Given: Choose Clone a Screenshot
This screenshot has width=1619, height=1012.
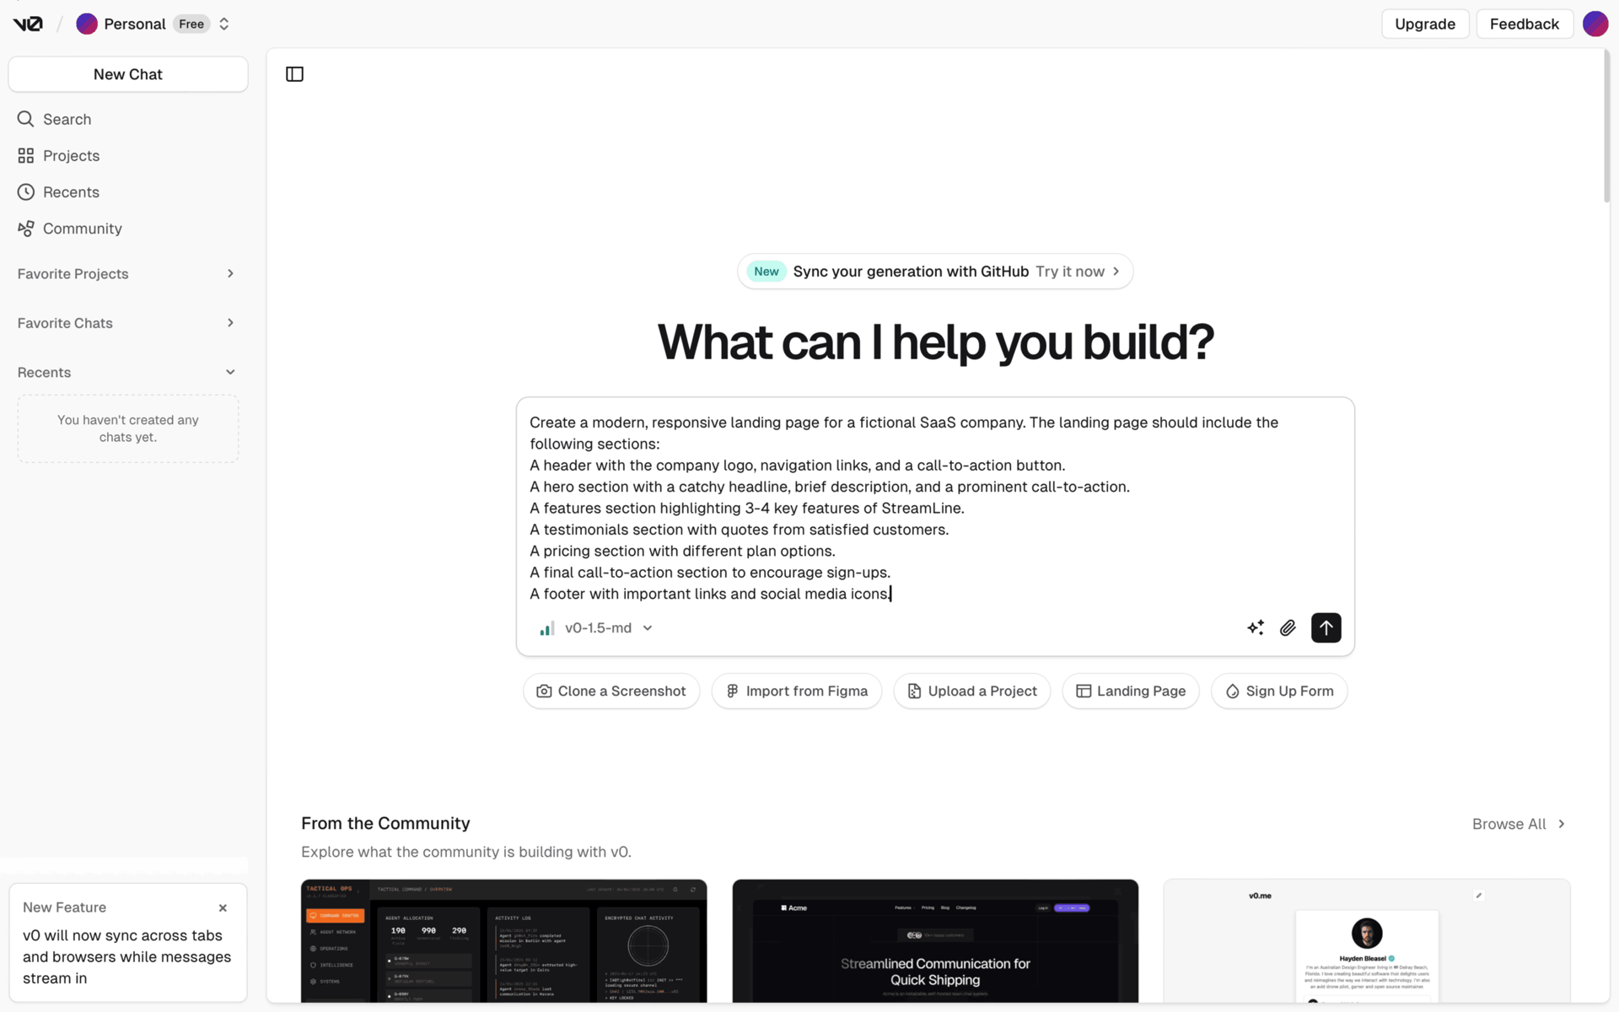Looking at the screenshot, I should click(611, 692).
